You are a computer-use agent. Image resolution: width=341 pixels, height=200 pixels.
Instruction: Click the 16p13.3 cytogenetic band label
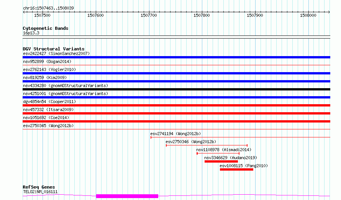31,33
